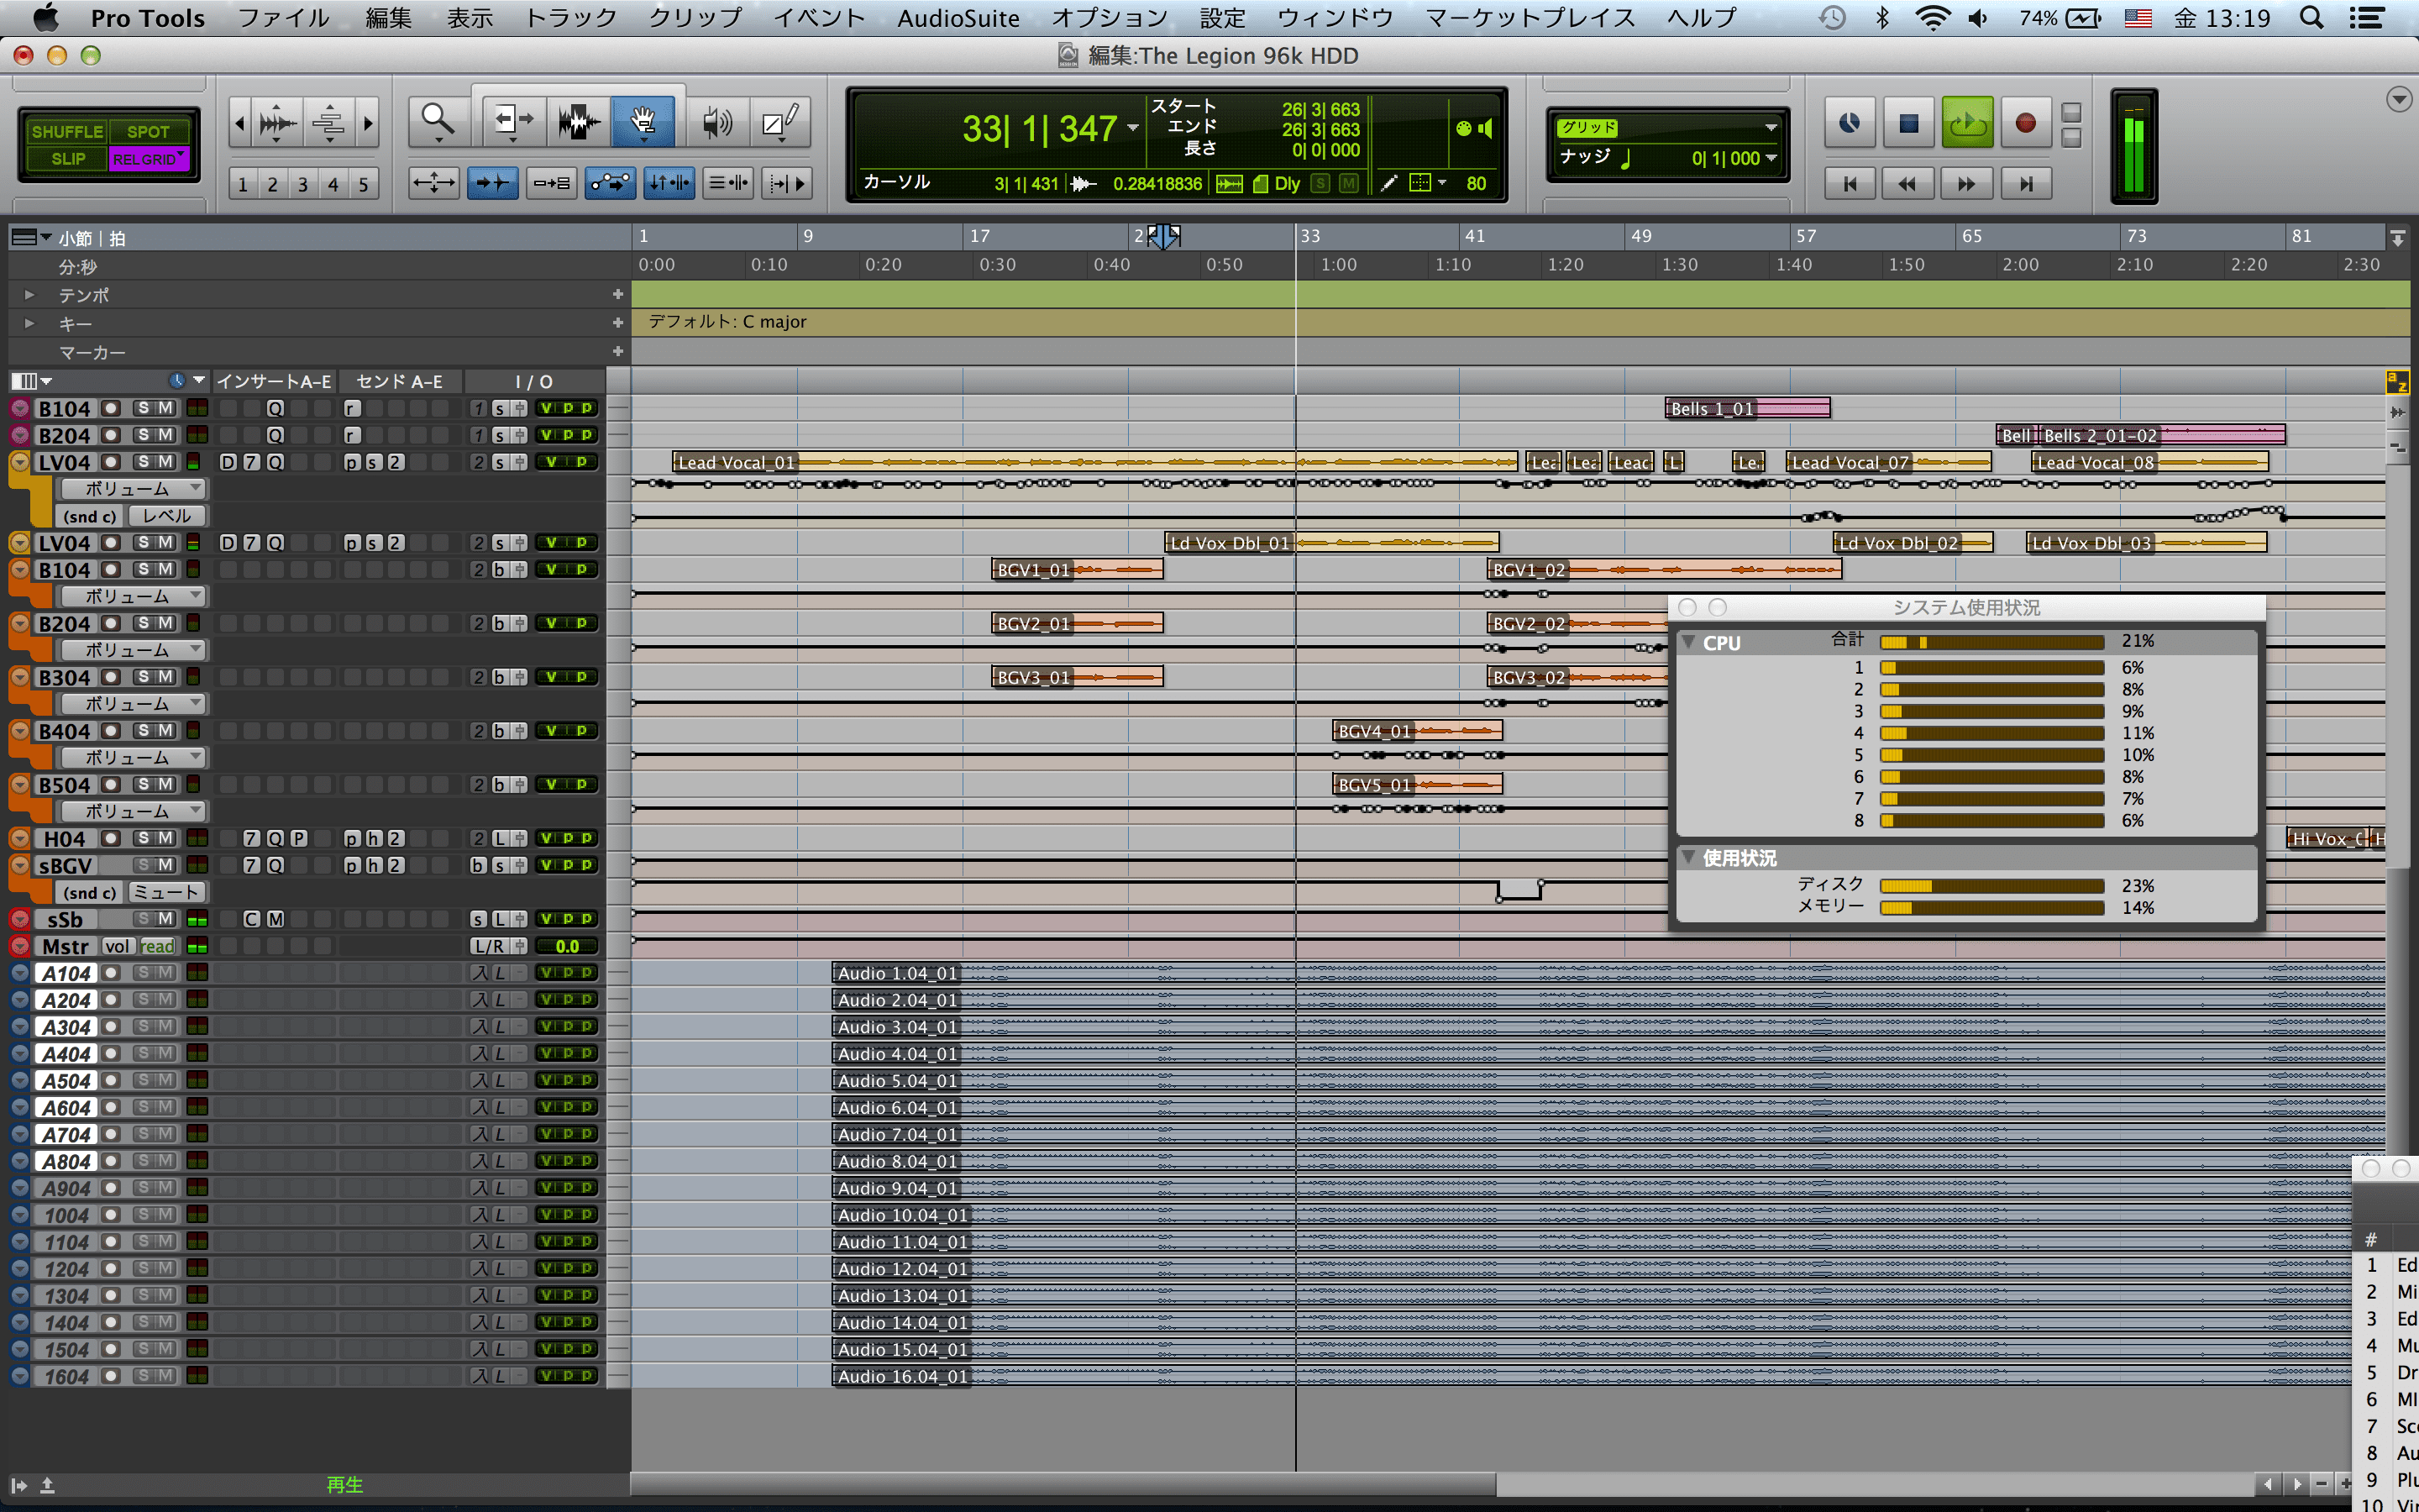This screenshot has width=2419, height=1512.
Task: Zoom out horizontally with left arrow
Action: [240, 123]
